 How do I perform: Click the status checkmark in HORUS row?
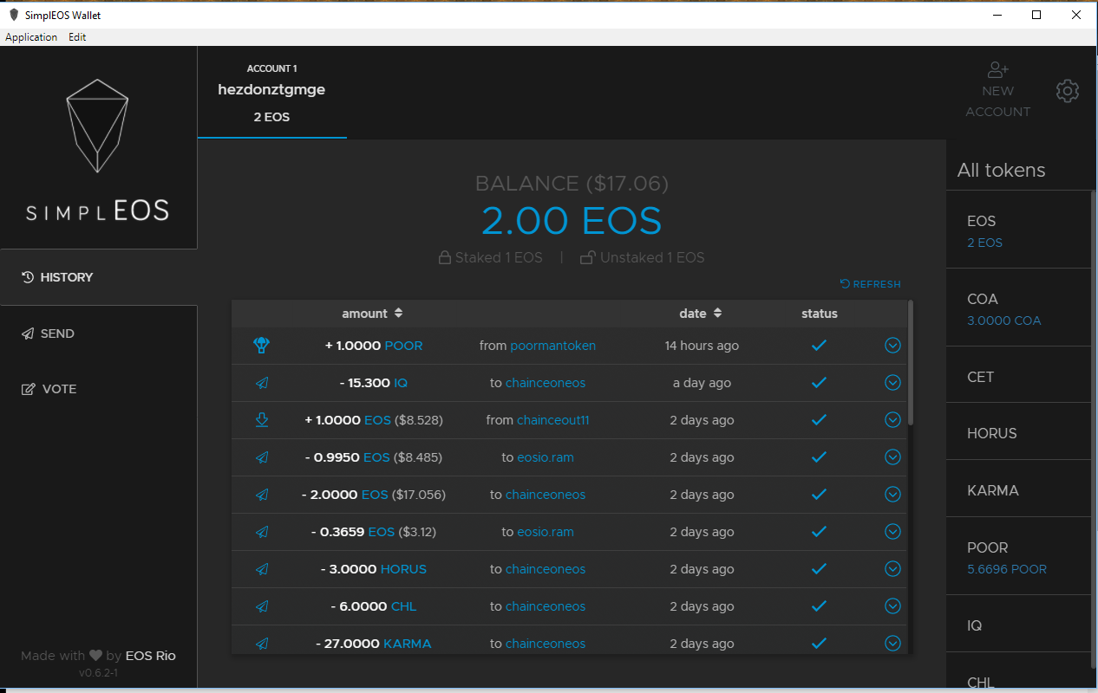[x=819, y=569]
